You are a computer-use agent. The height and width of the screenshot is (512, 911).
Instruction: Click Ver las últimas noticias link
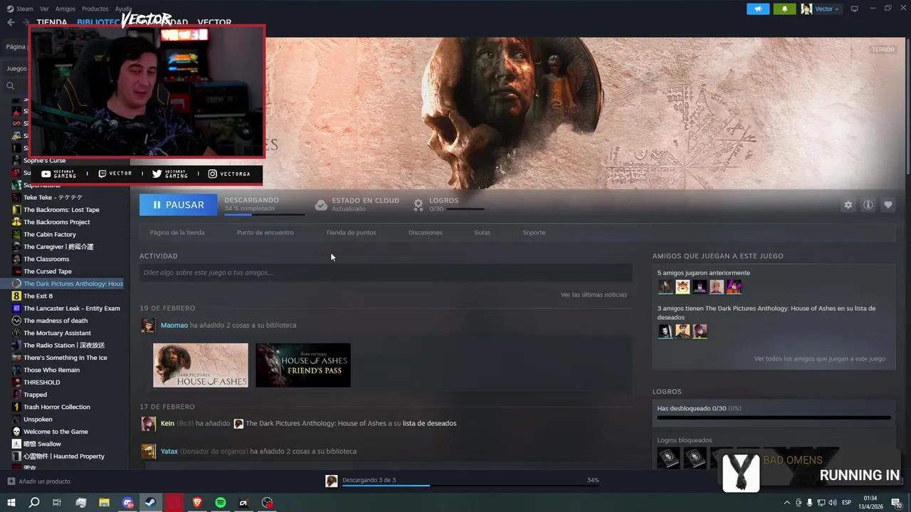[594, 294]
